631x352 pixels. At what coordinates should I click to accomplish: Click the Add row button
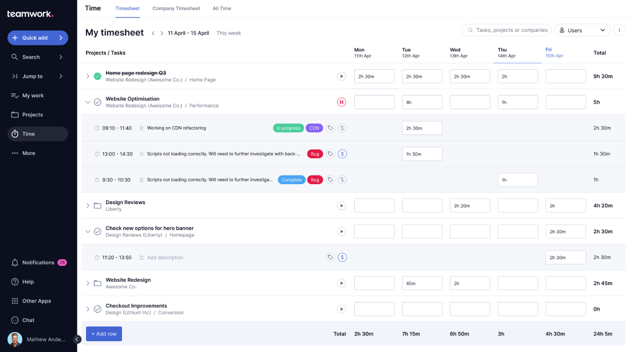point(104,334)
